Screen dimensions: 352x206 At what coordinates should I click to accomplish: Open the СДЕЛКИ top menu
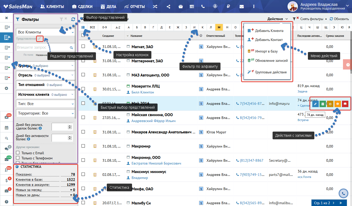(x=82, y=6)
